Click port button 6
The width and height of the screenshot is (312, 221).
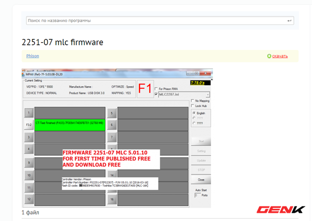tap(112, 125)
